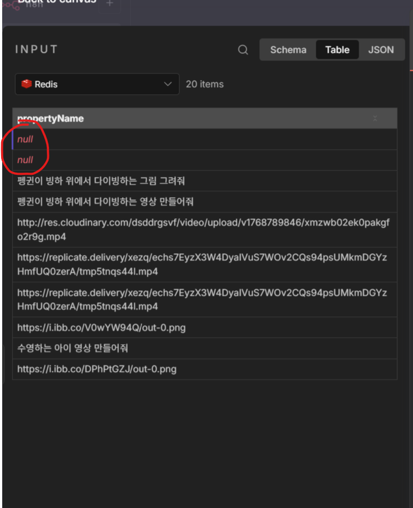Collapse the propertyName column via the chevron icon
The width and height of the screenshot is (413, 508).
point(375,118)
